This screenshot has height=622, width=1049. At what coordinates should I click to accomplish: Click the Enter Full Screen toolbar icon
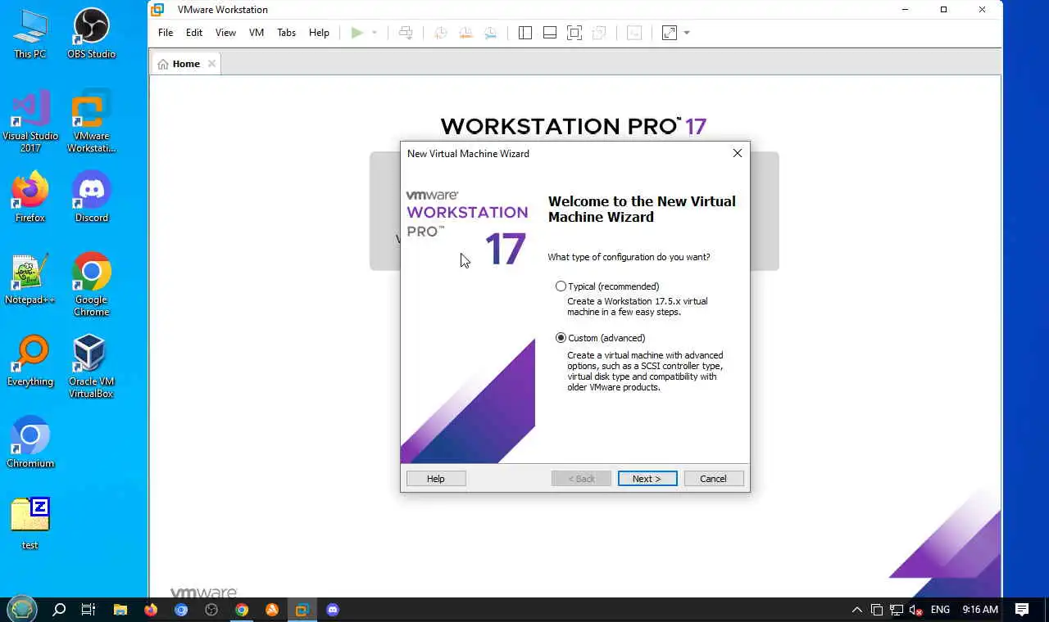point(574,33)
